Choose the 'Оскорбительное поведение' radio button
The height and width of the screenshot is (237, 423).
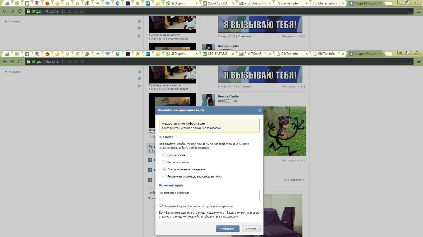pyautogui.click(x=164, y=169)
